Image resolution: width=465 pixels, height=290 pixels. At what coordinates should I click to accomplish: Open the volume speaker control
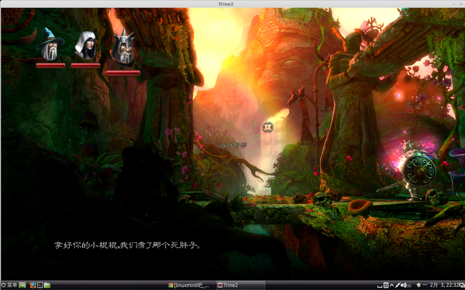click(404, 285)
